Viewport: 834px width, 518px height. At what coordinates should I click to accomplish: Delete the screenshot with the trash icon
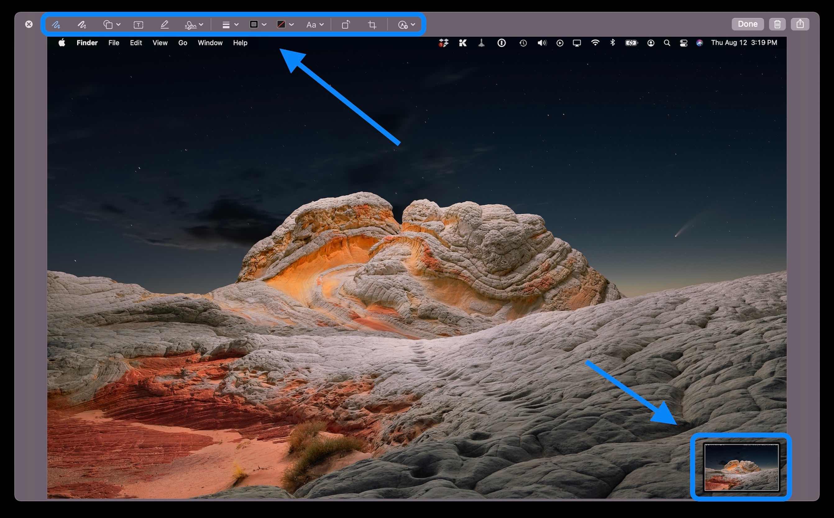777,24
